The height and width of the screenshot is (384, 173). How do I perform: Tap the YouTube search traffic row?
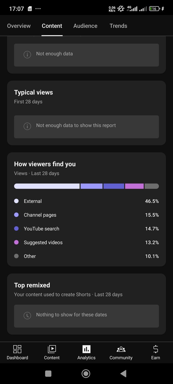(86, 229)
